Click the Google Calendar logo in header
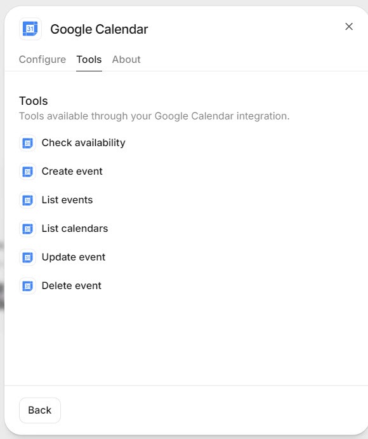Screen dimensions: 368x439 30,29
